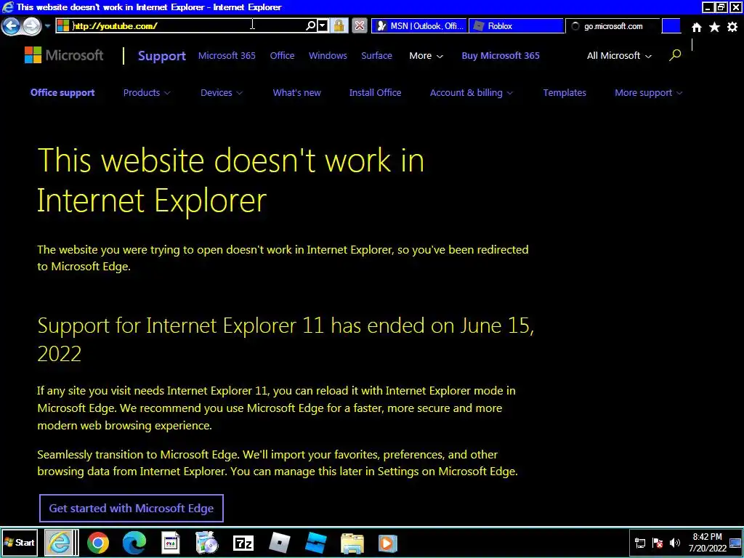Expand the More support dropdown
This screenshot has width=744, height=558.
click(649, 92)
